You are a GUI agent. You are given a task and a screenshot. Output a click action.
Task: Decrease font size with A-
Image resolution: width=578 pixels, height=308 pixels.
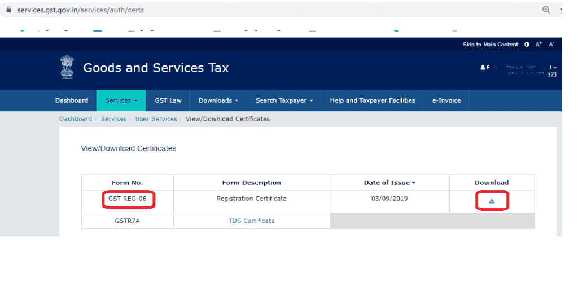(551, 45)
